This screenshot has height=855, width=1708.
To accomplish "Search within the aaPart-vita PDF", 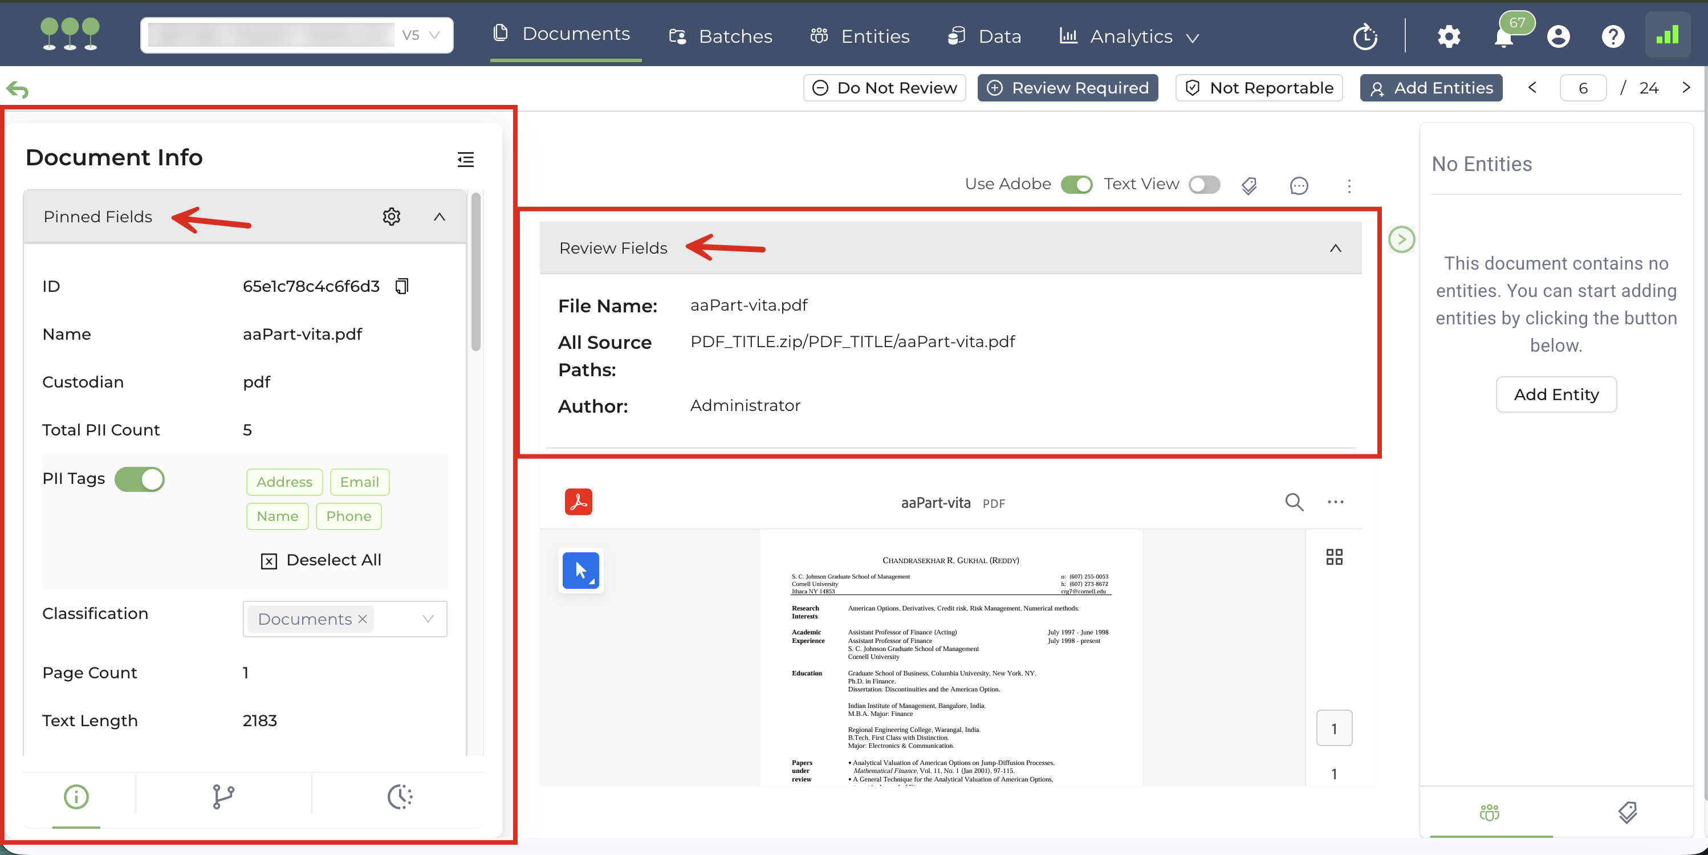I will point(1294,502).
